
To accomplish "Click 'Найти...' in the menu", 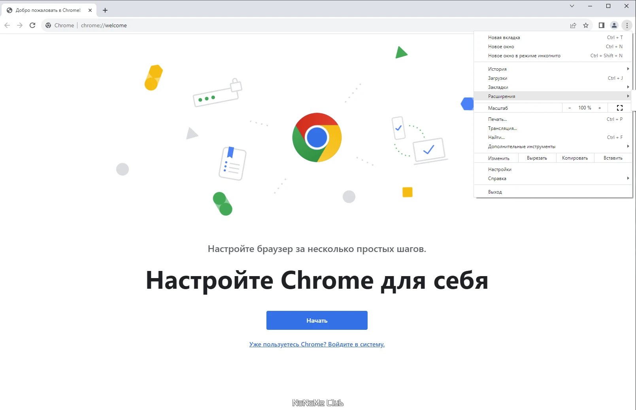I will 553,137.
